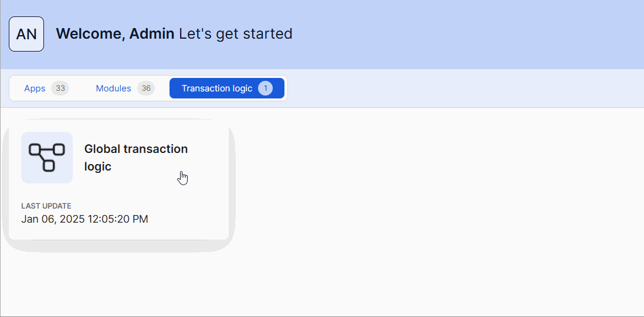Click the Transaction logic tab label text
The width and height of the screenshot is (644, 317).
(x=216, y=88)
